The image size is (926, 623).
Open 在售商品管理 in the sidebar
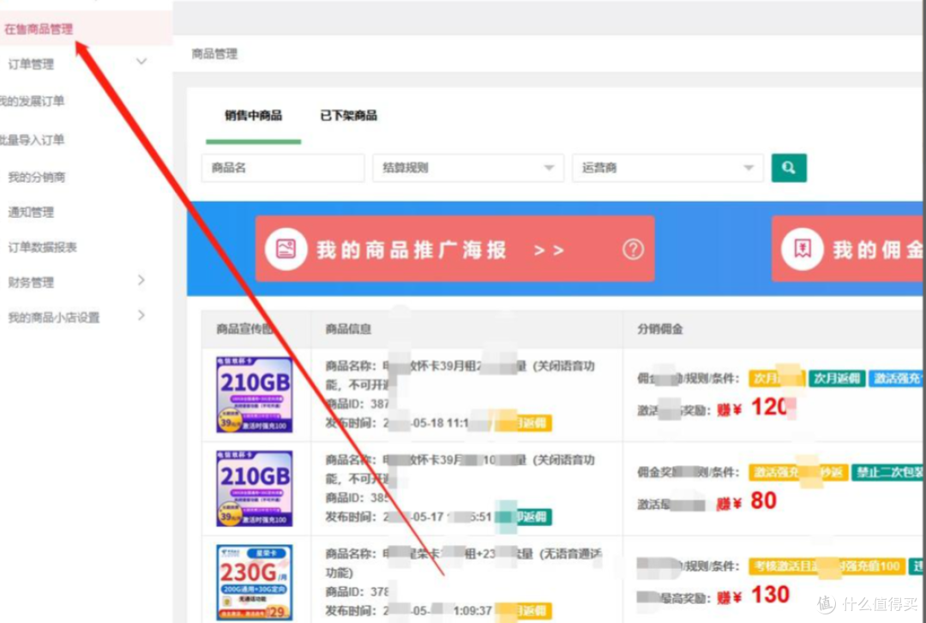tap(39, 29)
